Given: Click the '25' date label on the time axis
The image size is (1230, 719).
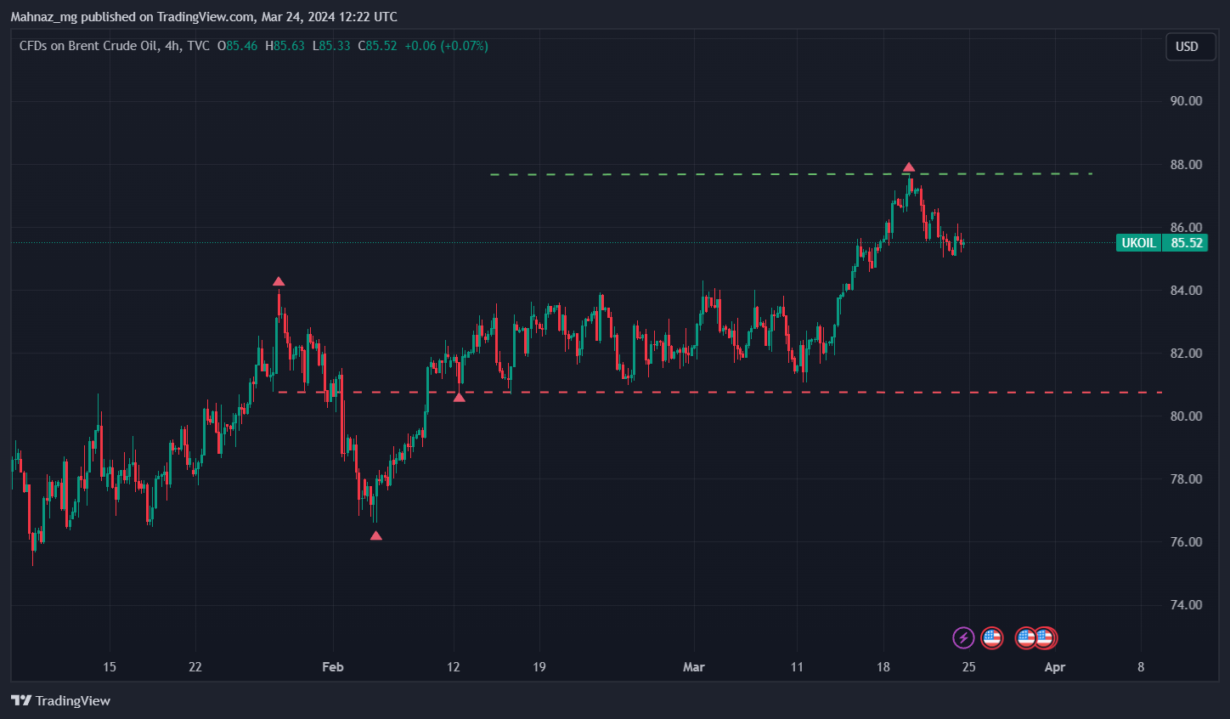Looking at the screenshot, I should tap(969, 667).
